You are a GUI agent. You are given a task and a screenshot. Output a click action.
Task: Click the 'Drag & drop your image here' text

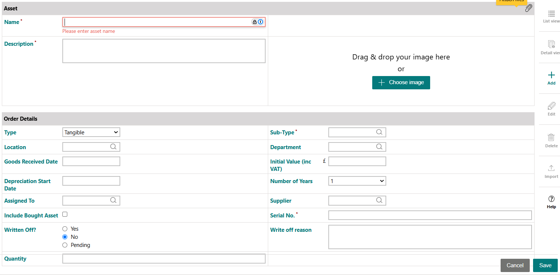tap(401, 57)
